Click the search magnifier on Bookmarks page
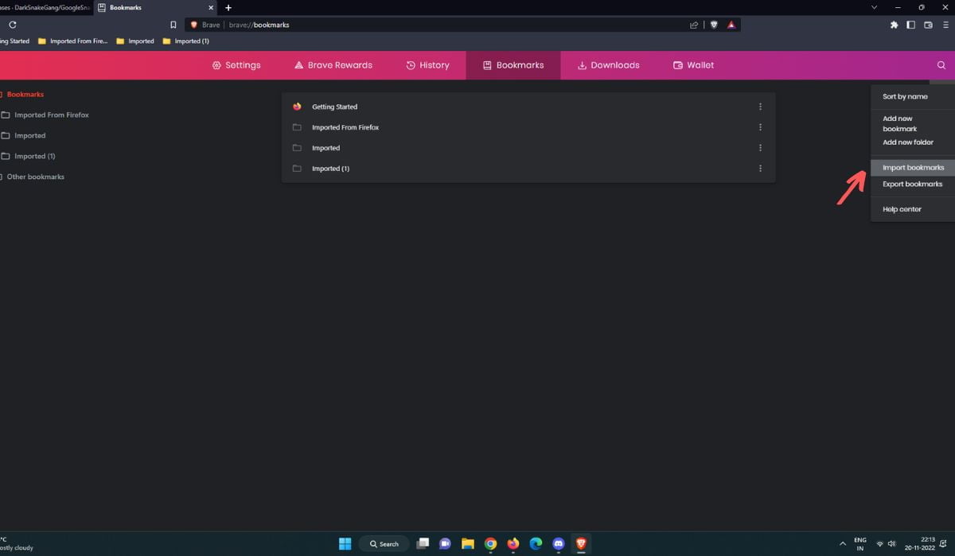The image size is (955, 556). [x=941, y=65]
